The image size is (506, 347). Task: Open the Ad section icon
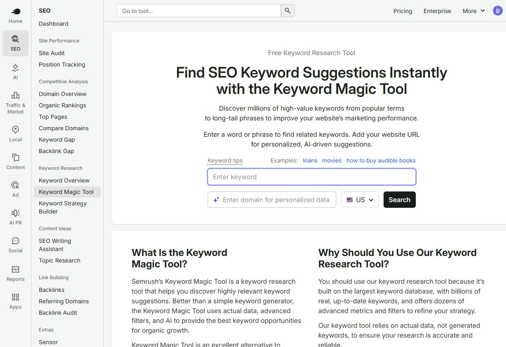(x=16, y=185)
